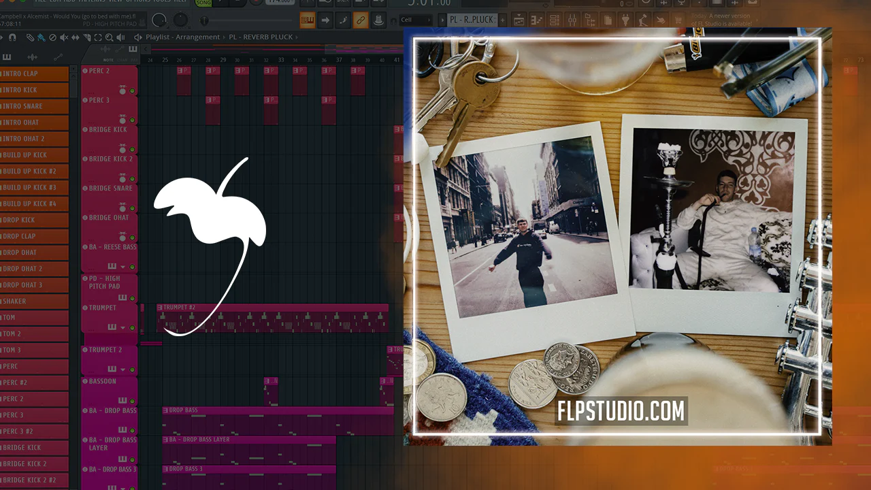Open the Cell snap dropdown

tap(416, 20)
